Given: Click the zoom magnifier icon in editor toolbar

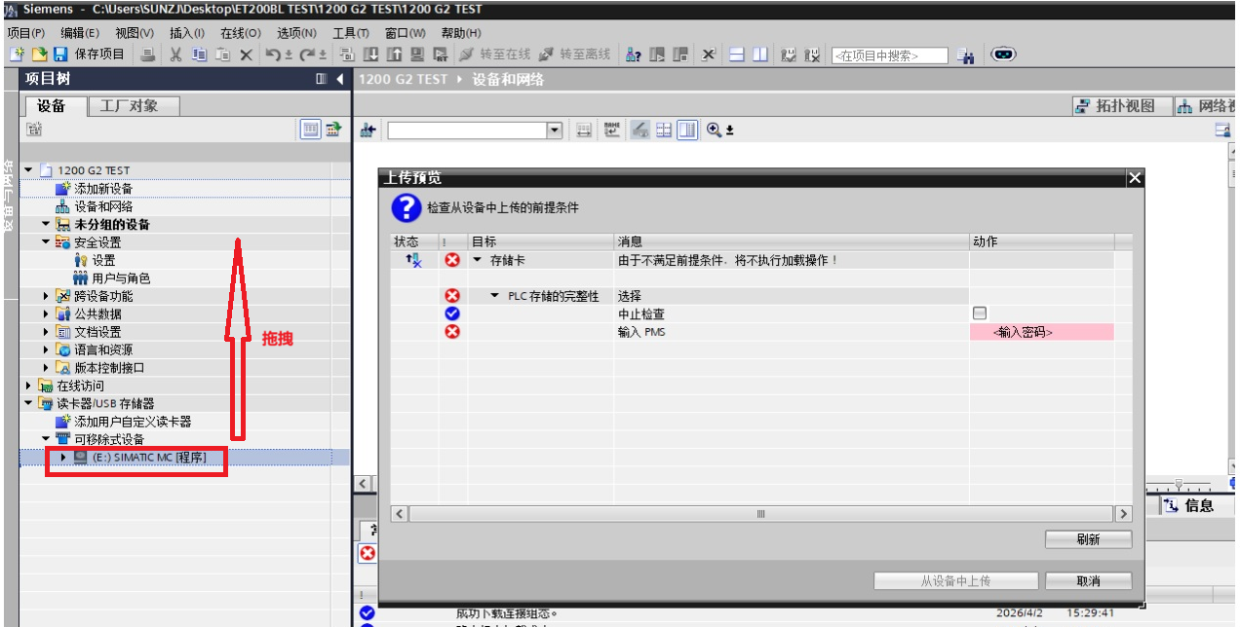Looking at the screenshot, I should 714,129.
